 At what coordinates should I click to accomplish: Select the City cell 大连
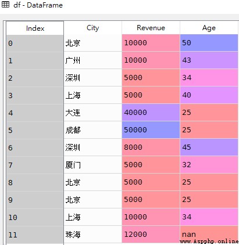click(92, 113)
